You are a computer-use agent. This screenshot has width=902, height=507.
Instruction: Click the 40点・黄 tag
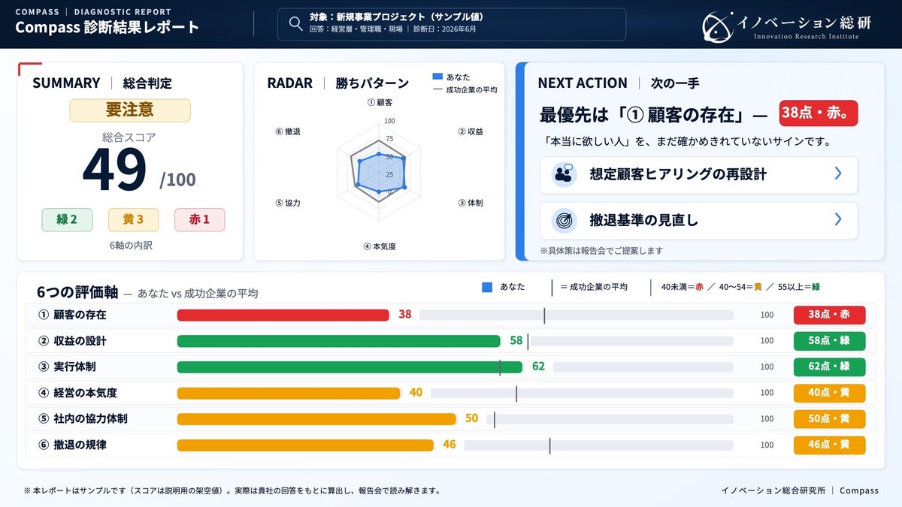pos(829,393)
